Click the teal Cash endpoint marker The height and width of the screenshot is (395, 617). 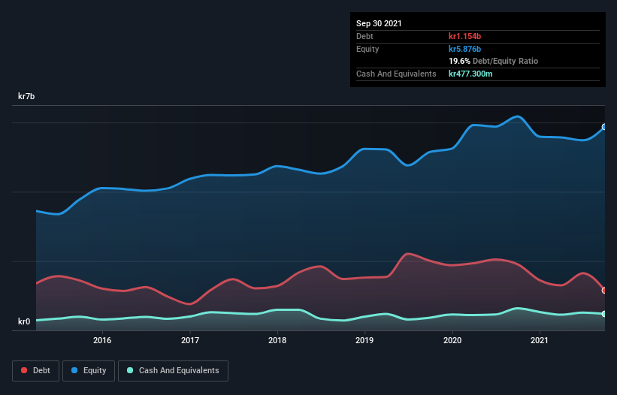pos(604,314)
